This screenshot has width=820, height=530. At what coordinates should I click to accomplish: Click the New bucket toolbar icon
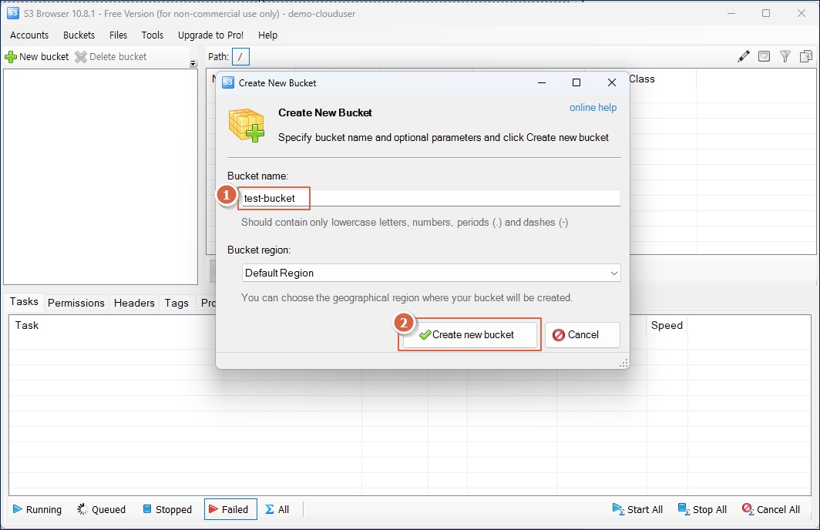click(11, 57)
